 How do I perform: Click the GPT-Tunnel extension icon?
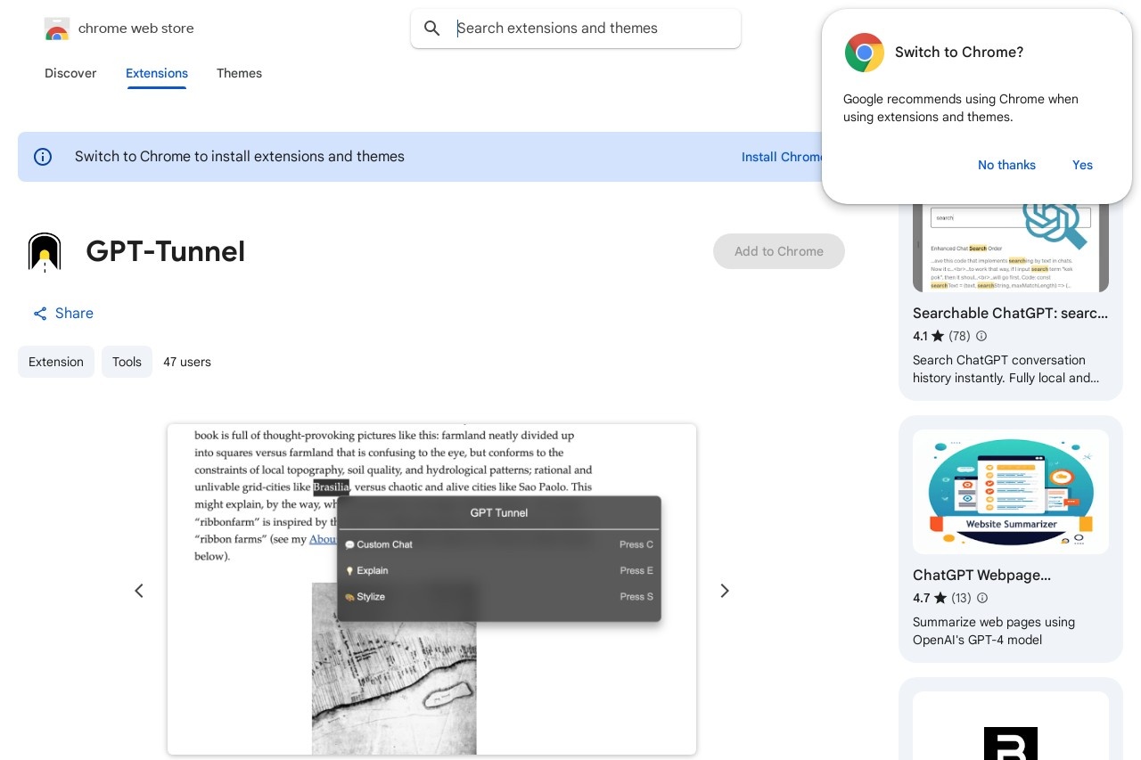[x=45, y=251]
